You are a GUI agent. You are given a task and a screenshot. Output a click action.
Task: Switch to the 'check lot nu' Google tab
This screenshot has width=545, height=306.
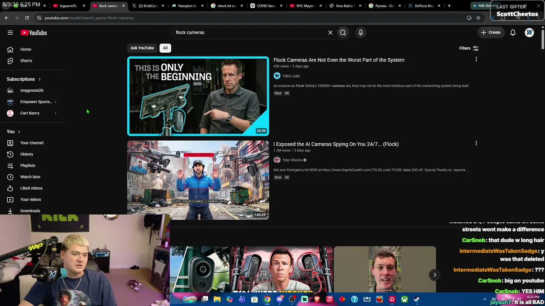click(226, 6)
